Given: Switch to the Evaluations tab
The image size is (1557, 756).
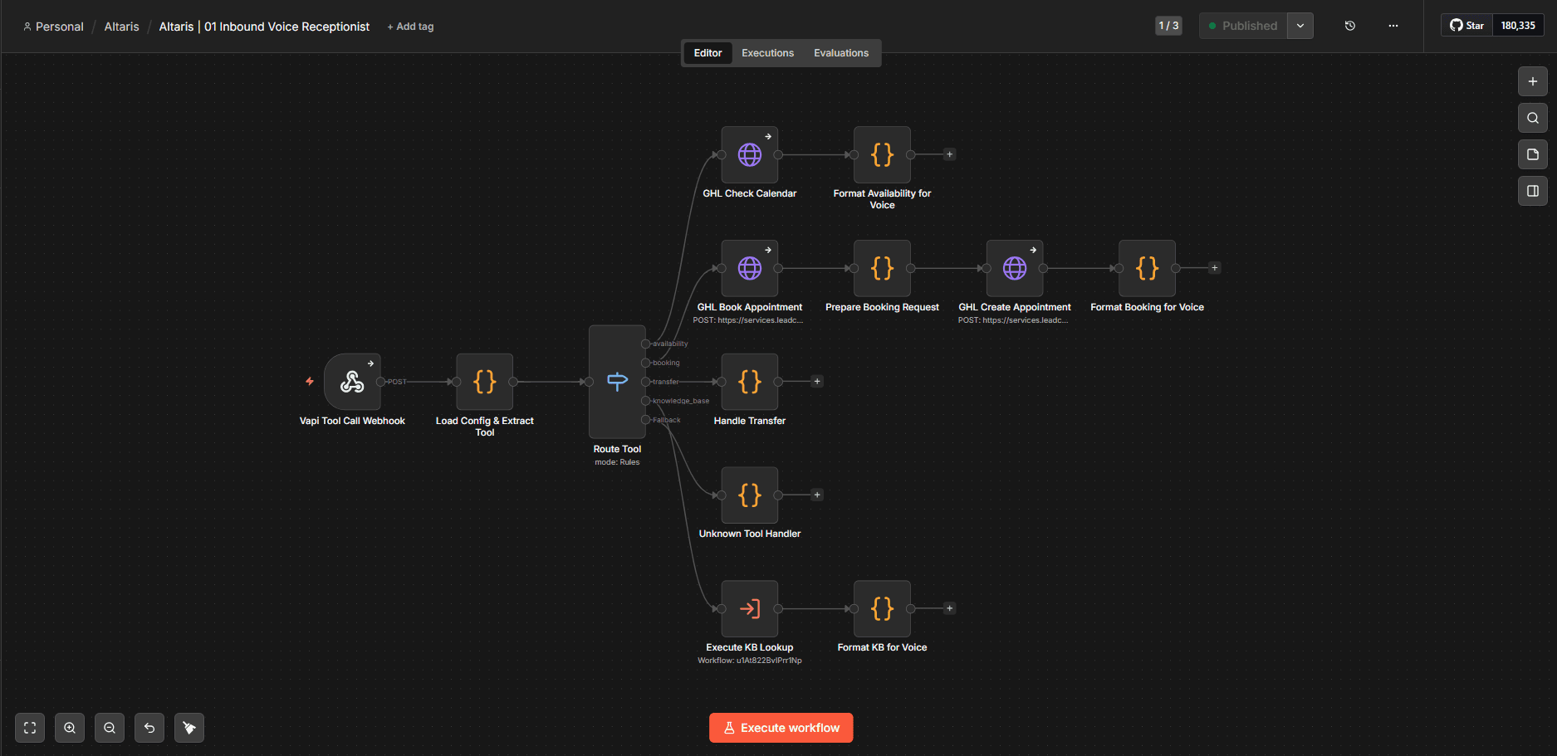Looking at the screenshot, I should click(841, 52).
